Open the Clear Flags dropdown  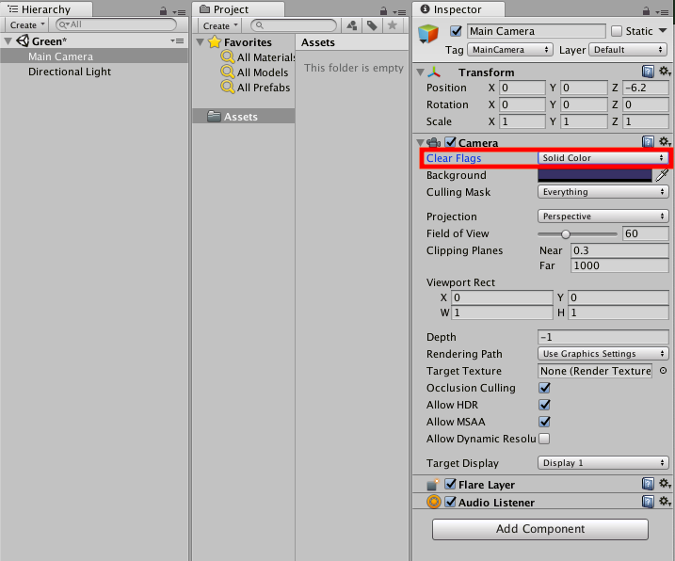coord(603,158)
